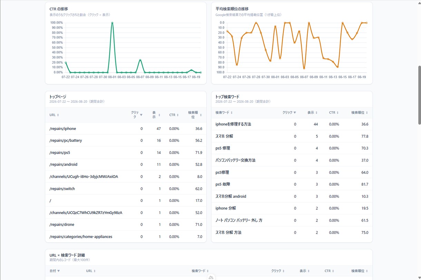Click the /repairs/switch URL row
The height and width of the screenshot is (280, 421).
[126, 189]
